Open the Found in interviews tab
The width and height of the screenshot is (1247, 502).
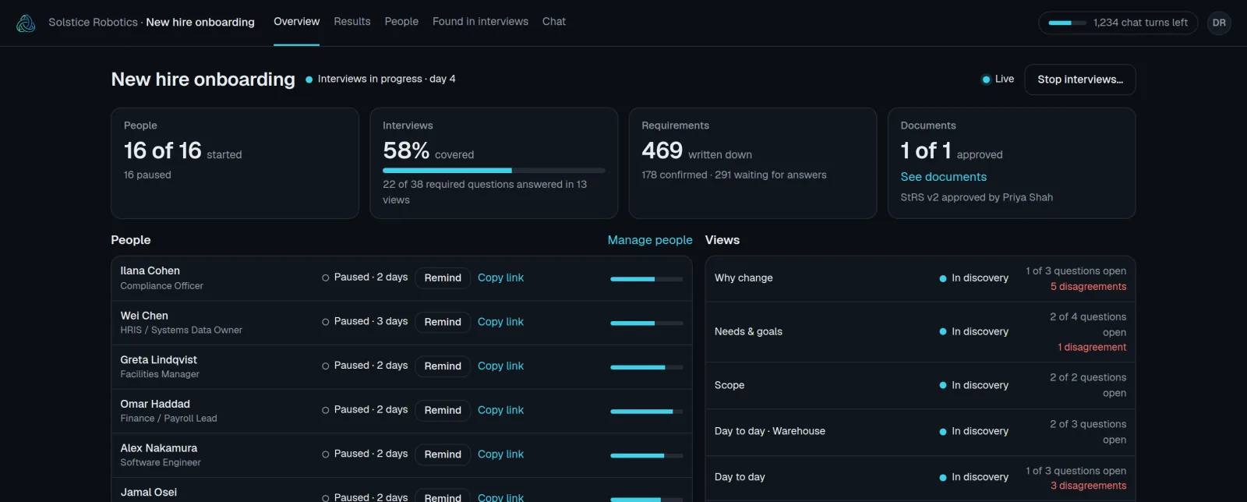pos(480,22)
